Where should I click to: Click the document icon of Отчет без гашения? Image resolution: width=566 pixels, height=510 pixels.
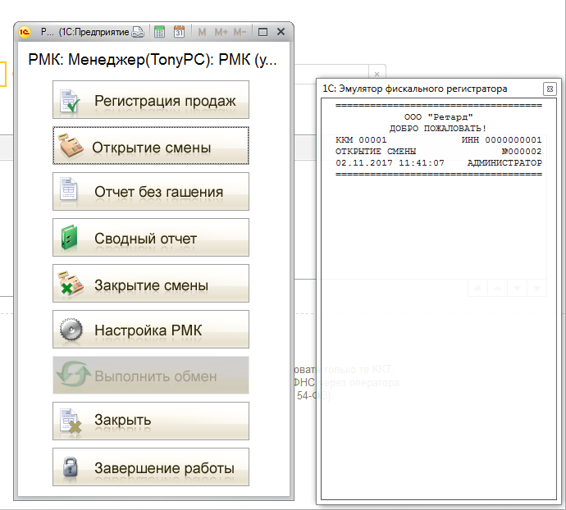pyautogui.click(x=69, y=189)
